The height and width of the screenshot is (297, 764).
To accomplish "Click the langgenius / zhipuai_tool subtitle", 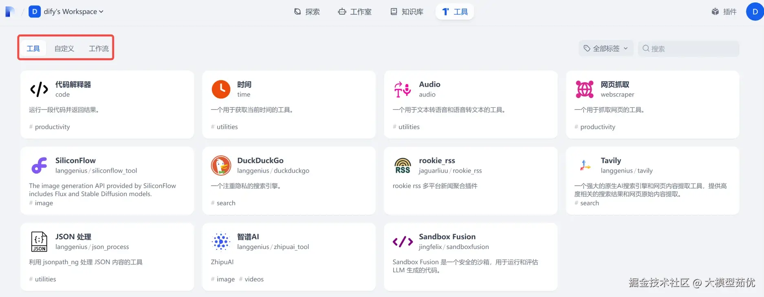I will pyautogui.click(x=273, y=247).
